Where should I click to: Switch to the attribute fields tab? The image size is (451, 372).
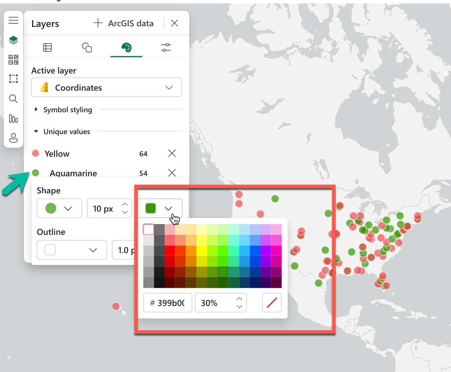tap(47, 47)
